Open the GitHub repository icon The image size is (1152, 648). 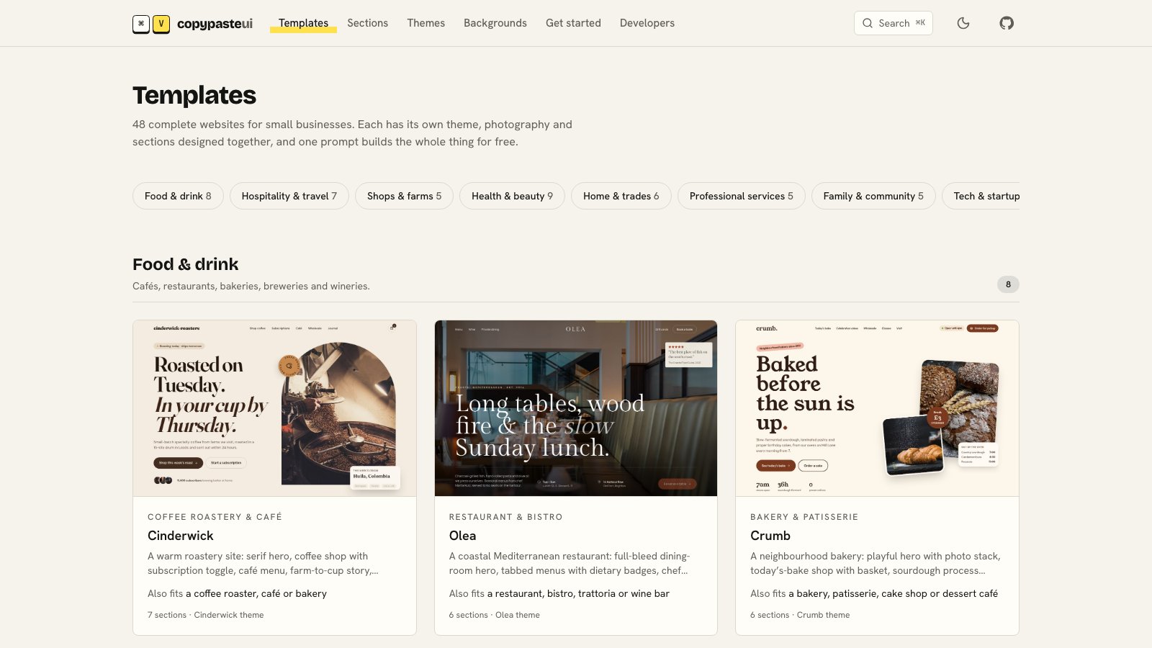coord(1007,23)
